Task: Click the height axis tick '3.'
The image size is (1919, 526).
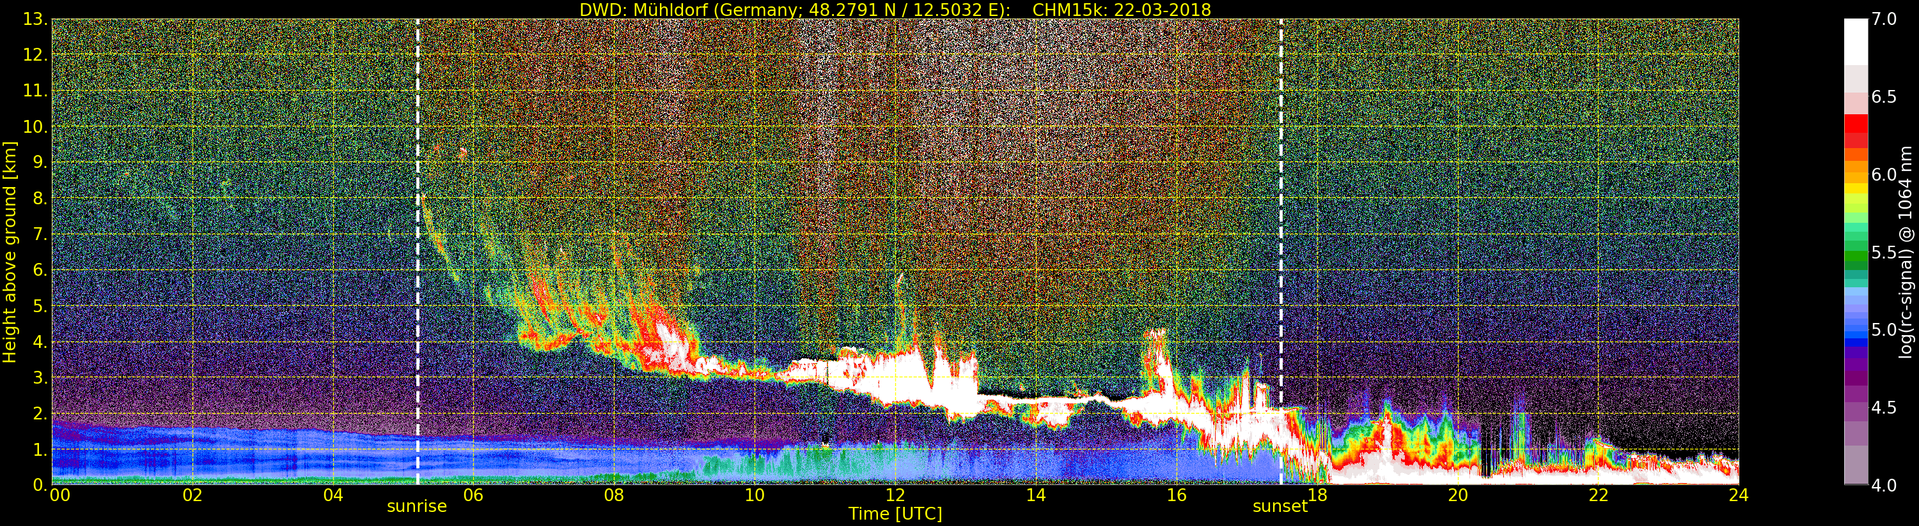Action: click(40, 378)
